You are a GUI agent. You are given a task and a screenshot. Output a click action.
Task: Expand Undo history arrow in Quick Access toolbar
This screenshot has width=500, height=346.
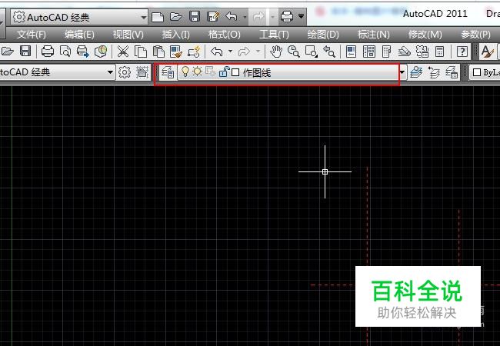coord(245,16)
